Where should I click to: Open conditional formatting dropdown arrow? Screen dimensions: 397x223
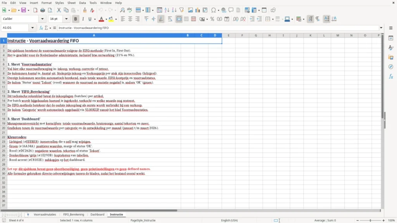[x=304, y=19]
